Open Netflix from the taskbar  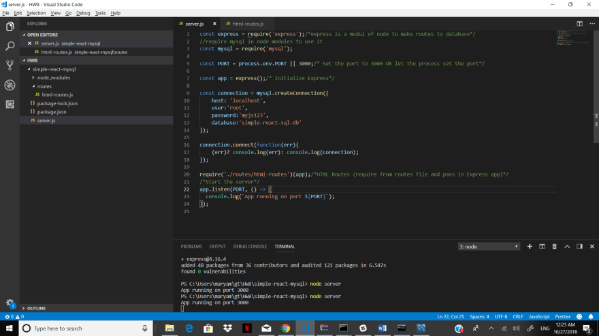(x=247, y=328)
